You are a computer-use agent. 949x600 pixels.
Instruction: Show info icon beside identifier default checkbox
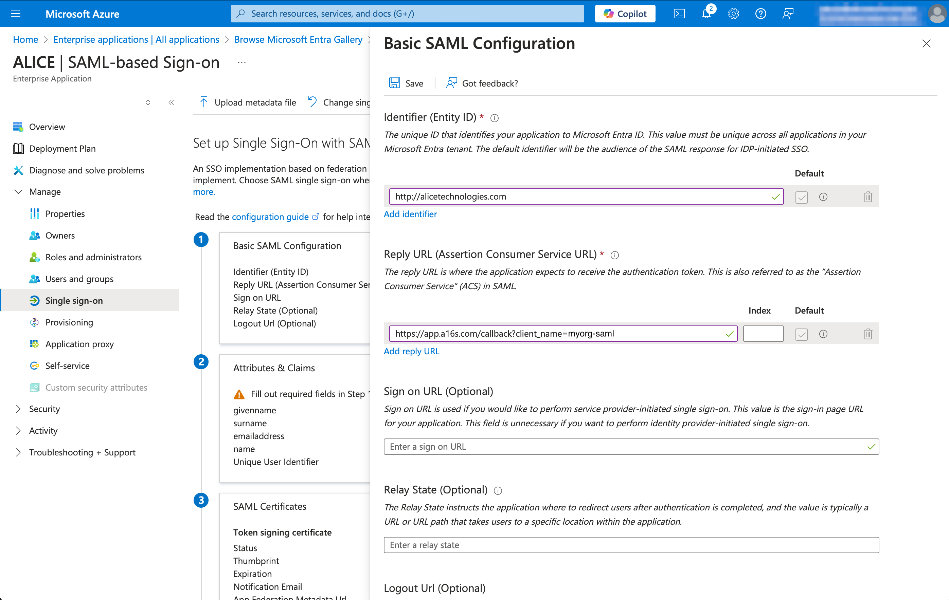pos(823,197)
